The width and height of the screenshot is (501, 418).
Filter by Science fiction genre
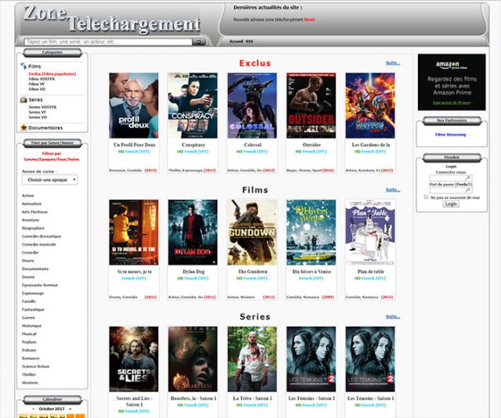click(x=35, y=366)
